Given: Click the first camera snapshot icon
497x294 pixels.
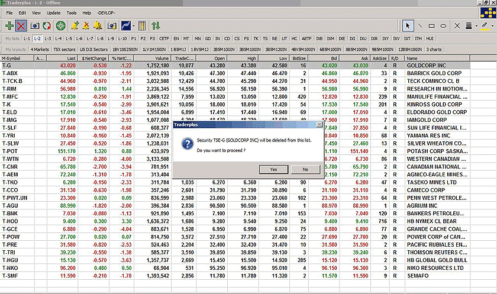Looking at the screenshot, I should 35,25.
